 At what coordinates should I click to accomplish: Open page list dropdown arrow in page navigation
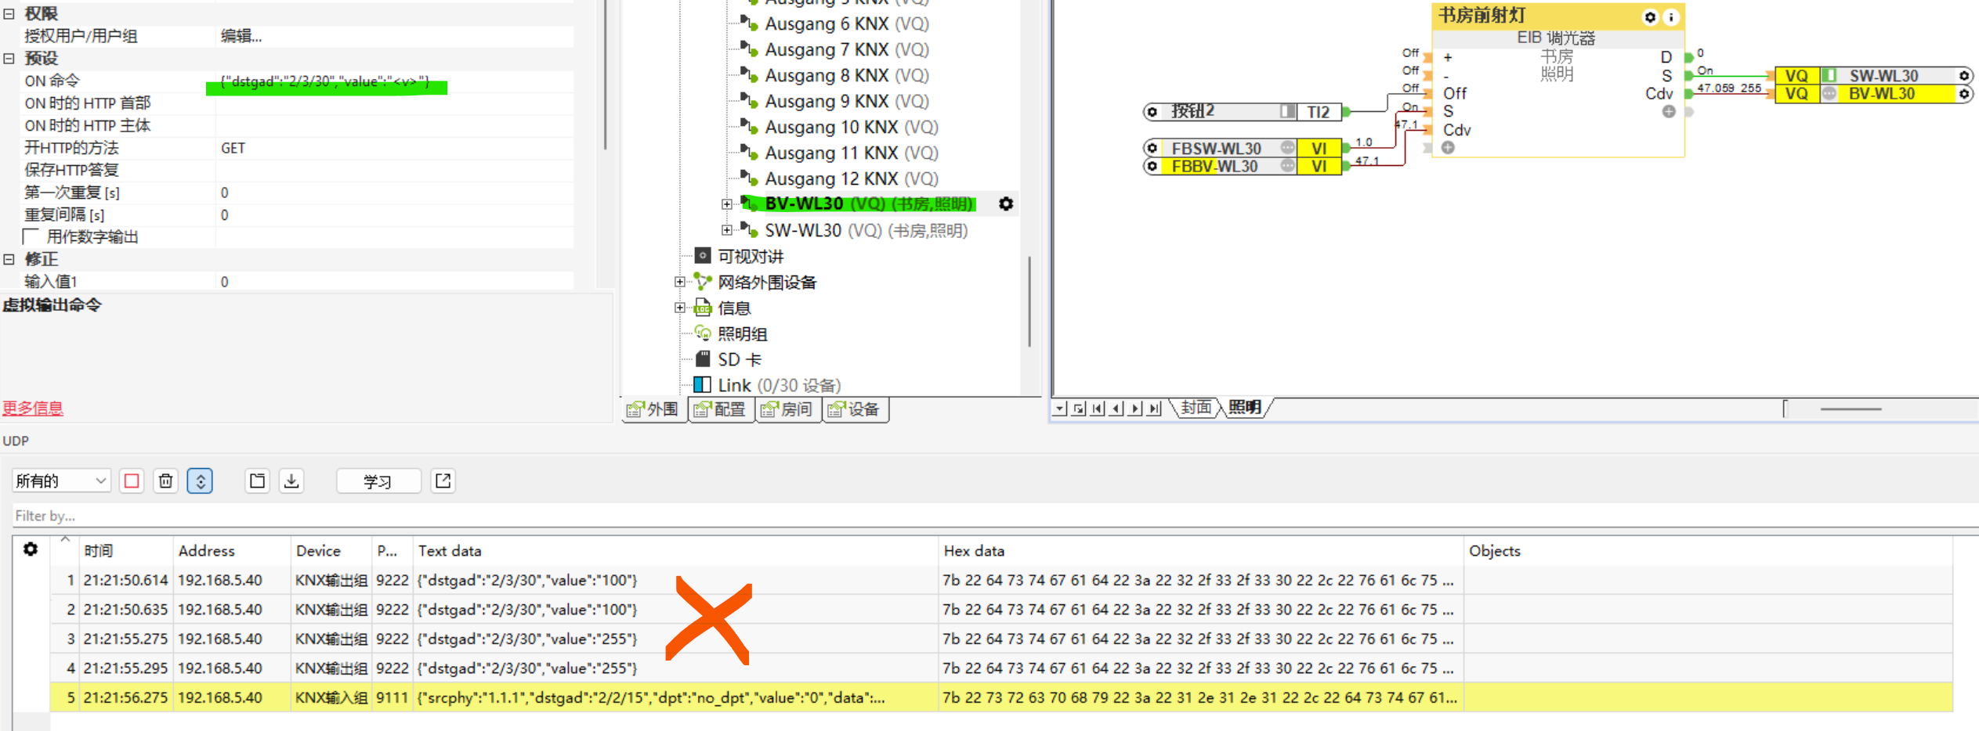pyautogui.click(x=1059, y=408)
